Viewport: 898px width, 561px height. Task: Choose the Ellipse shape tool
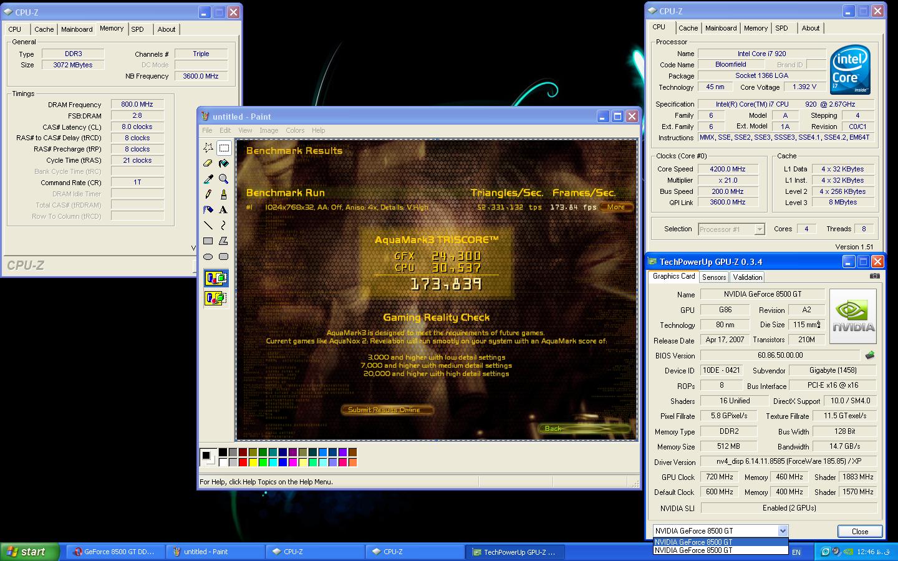point(208,256)
